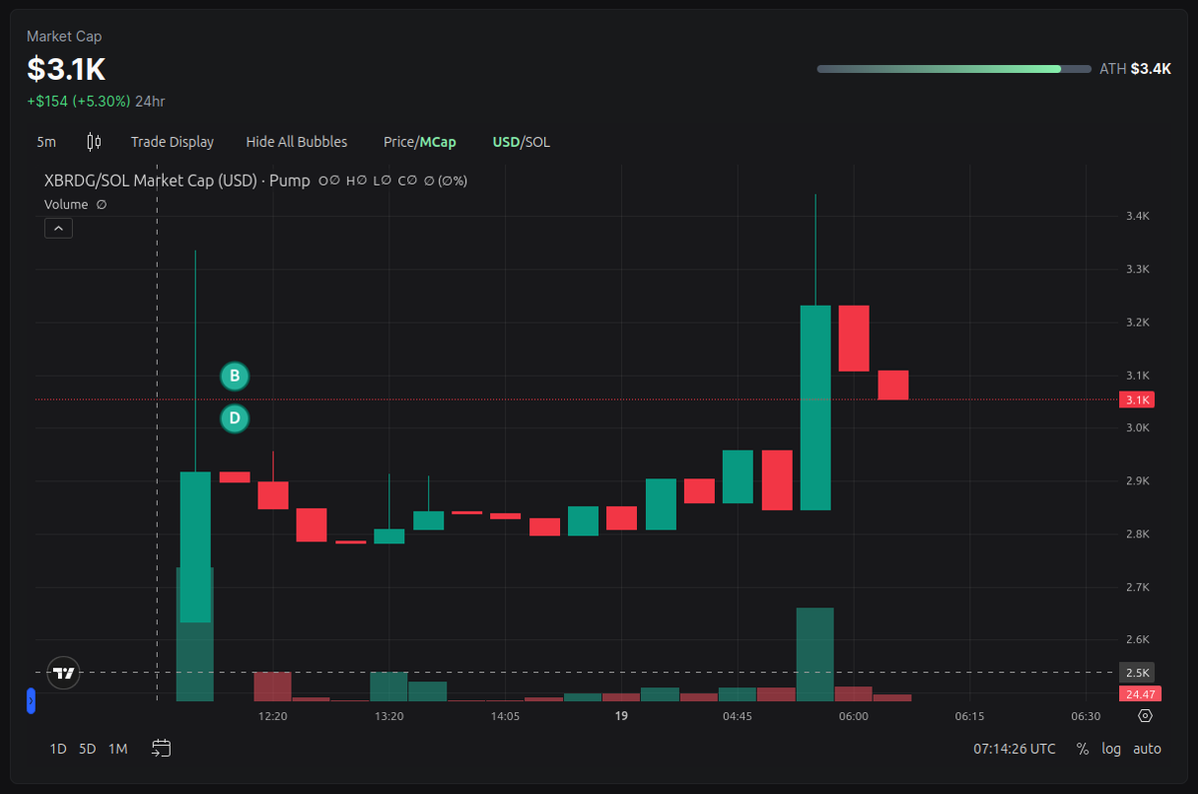Click the 3.2K price axis label
1198x794 pixels.
(x=1138, y=323)
